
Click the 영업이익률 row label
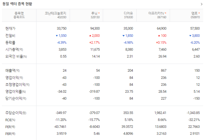point(15,92)
